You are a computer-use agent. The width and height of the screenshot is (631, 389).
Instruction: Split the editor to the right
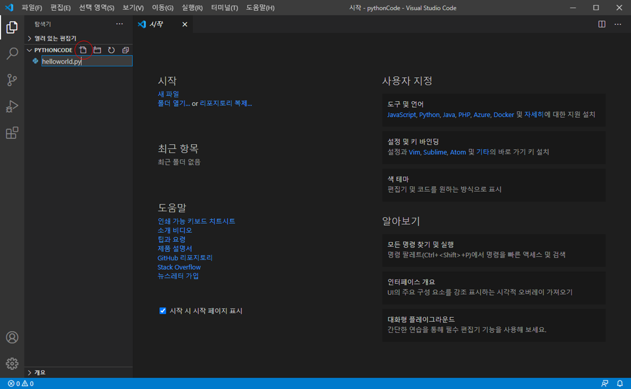[602, 24]
